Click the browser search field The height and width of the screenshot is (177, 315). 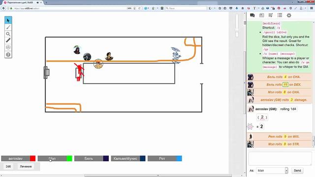tap(186, 8)
